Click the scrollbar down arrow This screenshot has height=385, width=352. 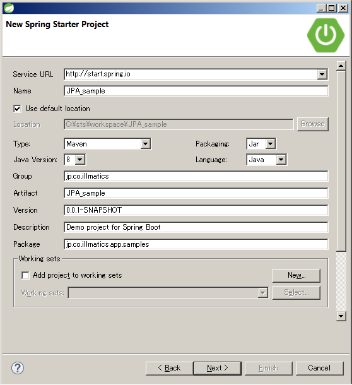tap(341, 316)
